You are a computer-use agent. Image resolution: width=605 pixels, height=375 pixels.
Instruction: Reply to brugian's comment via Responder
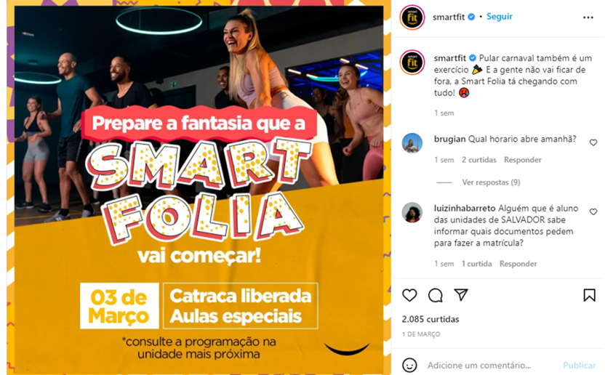click(522, 160)
